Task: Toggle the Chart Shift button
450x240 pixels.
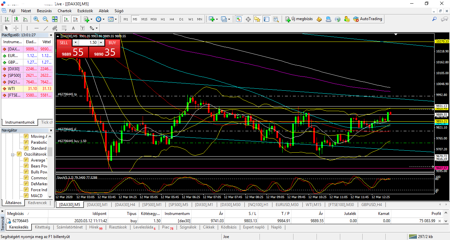Action: [x=75, y=19]
